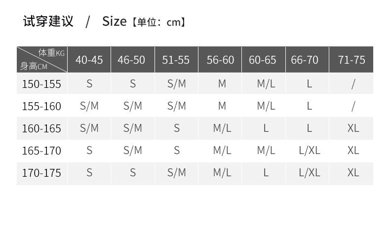The image size is (390, 237).
Task: Click the 160-165 height row label
Action: pos(41,128)
